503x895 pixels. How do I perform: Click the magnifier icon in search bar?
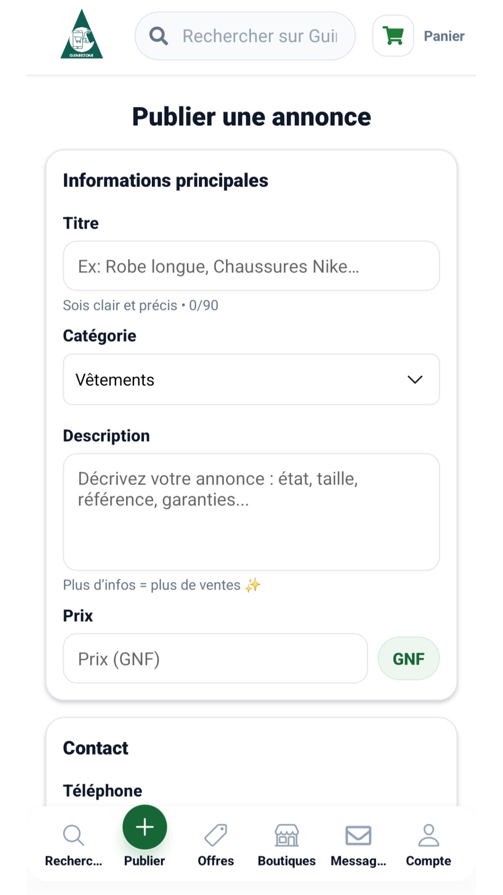coord(158,36)
